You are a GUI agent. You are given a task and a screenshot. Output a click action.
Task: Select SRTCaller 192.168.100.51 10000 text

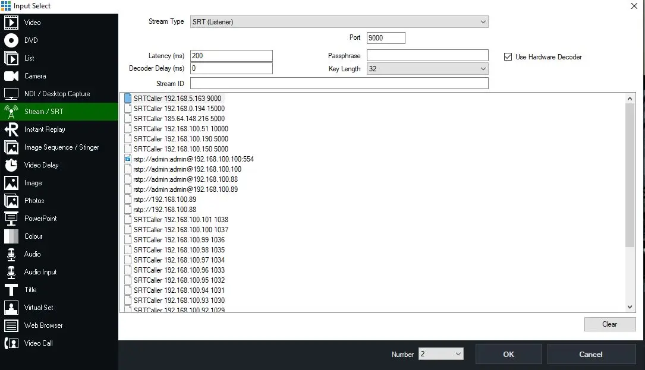(x=181, y=129)
